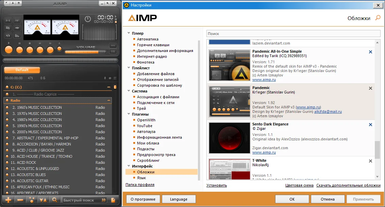Image resolution: width=385 pixels, height=207 pixels.
Task: Click the Поиск skin search field
Action: (293, 34)
